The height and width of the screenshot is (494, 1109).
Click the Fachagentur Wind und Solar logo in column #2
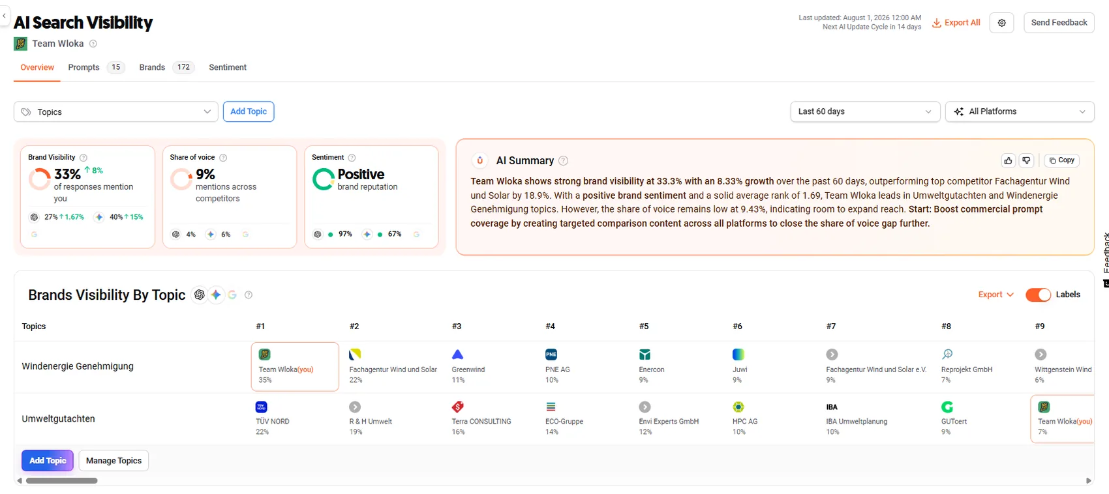pyautogui.click(x=355, y=355)
